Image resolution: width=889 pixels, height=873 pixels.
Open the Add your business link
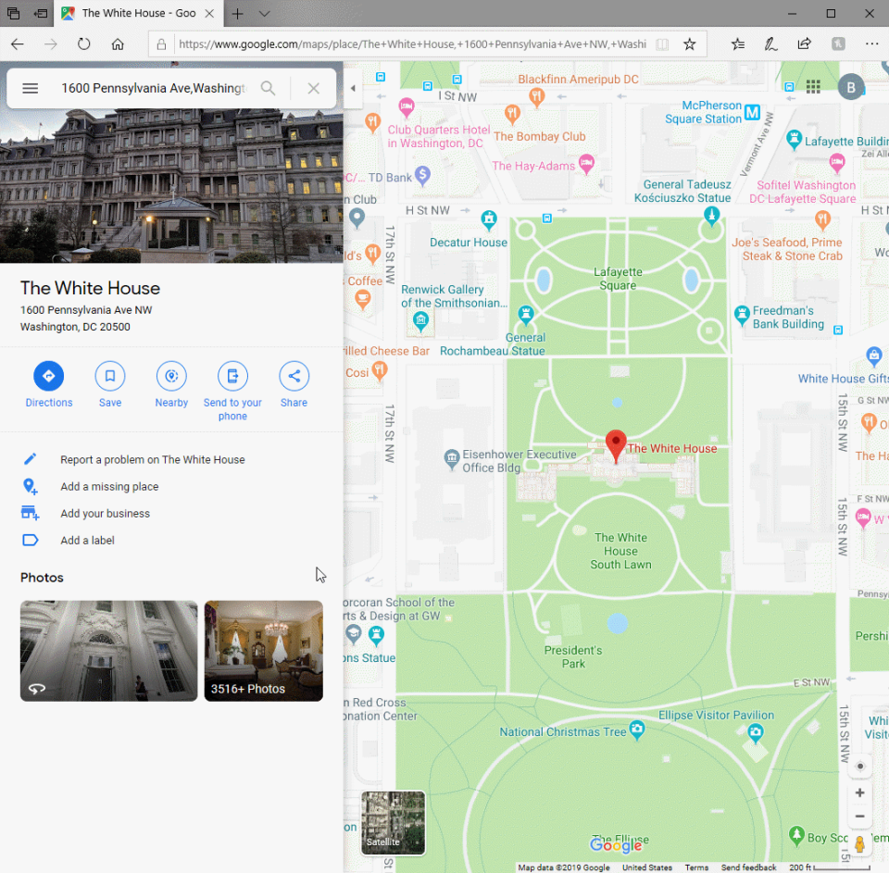pos(105,513)
